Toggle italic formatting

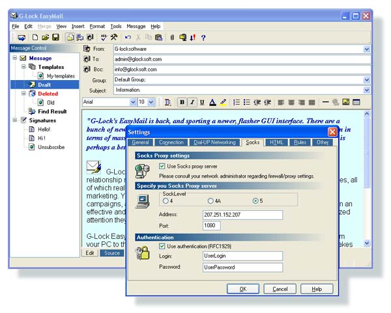point(192,102)
